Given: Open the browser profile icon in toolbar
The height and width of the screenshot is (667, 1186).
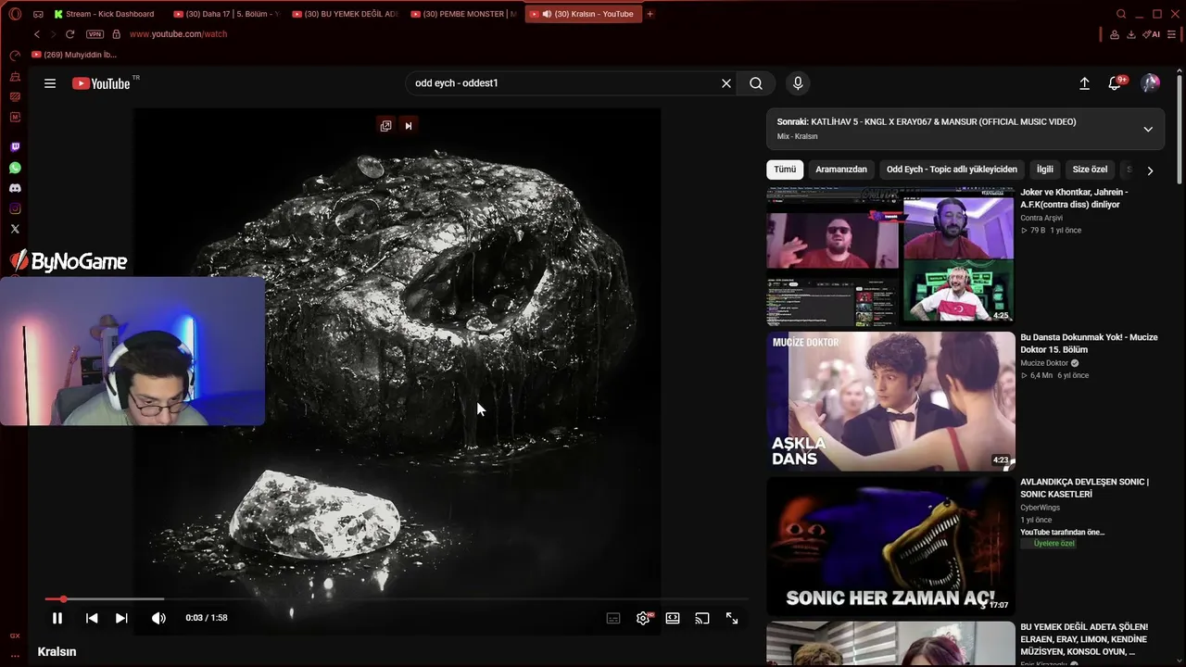Looking at the screenshot, I should click(1115, 34).
